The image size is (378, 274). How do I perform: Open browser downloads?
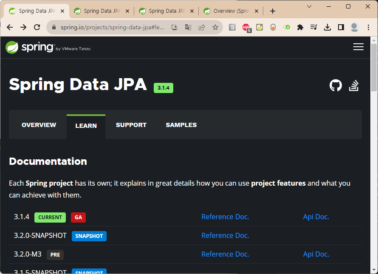[x=327, y=27]
